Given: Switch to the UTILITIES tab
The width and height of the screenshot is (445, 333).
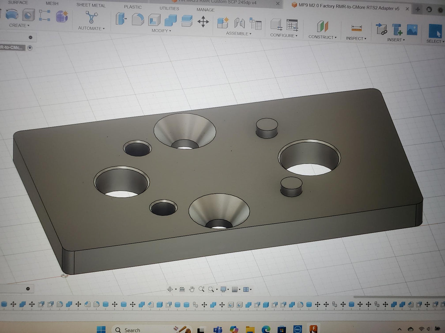Looking at the screenshot, I should coord(169,8).
